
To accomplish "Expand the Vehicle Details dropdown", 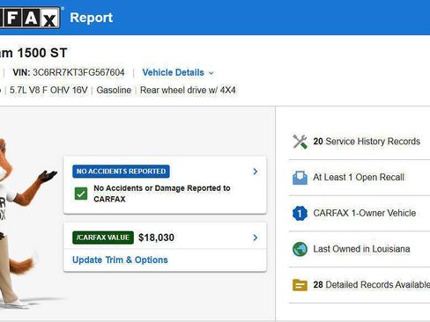I will coord(178,72).
